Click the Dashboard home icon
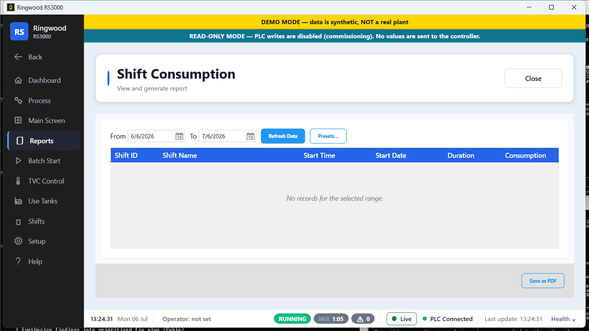589x331 pixels. pyautogui.click(x=18, y=80)
